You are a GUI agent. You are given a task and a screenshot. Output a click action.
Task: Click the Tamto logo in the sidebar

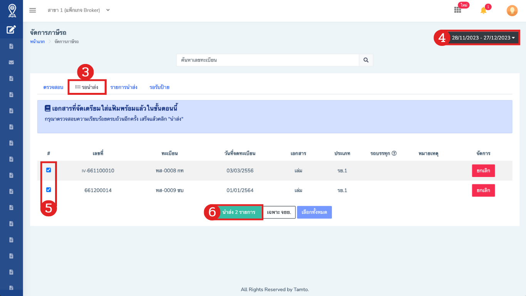tap(12, 10)
